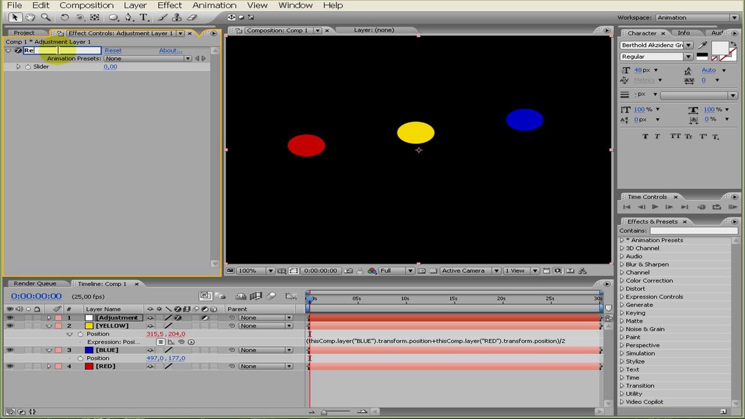The image size is (745, 419).
Task: Click the About... link
Action: click(x=171, y=50)
